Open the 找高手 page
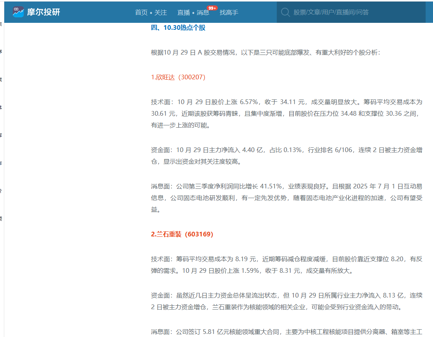The height and width of the screenshot is (337, 433). [229, 12]
